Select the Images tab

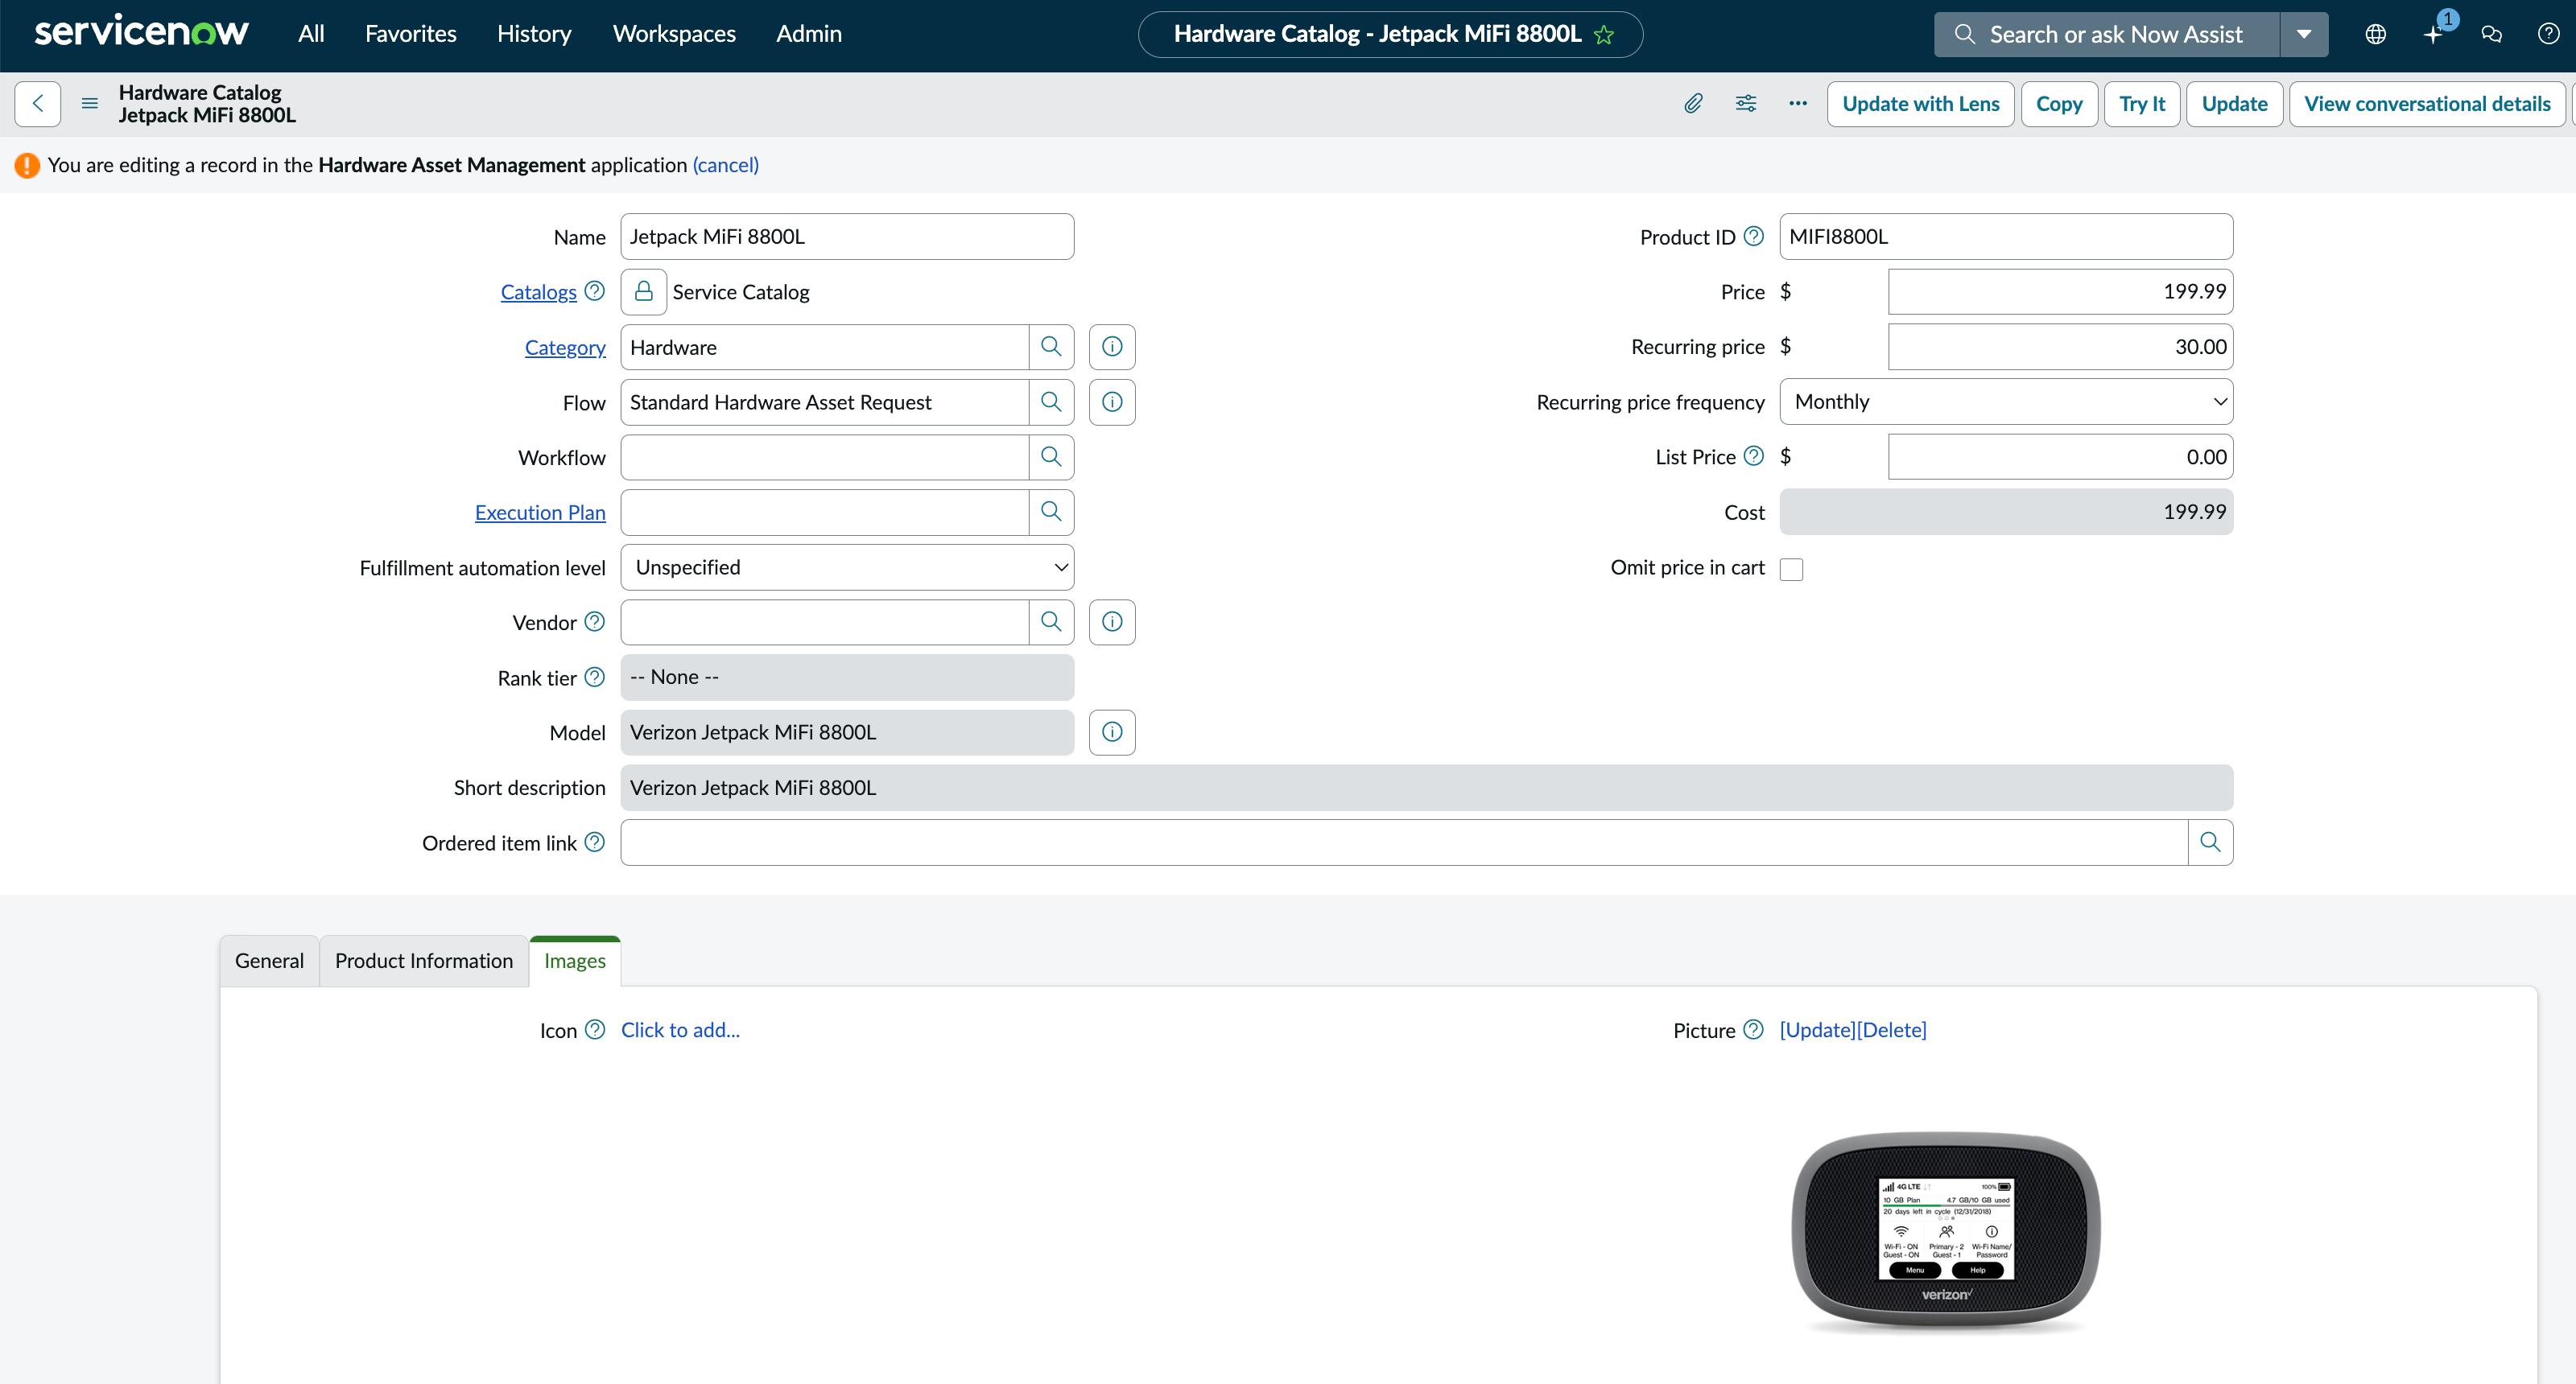575,962
